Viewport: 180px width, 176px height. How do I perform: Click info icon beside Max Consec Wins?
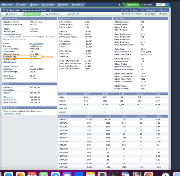[115, 67]
